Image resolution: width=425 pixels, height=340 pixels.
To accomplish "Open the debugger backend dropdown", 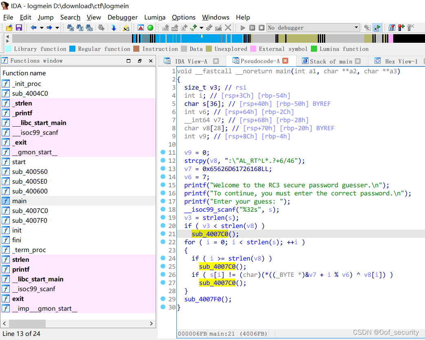I will [357, 28].
